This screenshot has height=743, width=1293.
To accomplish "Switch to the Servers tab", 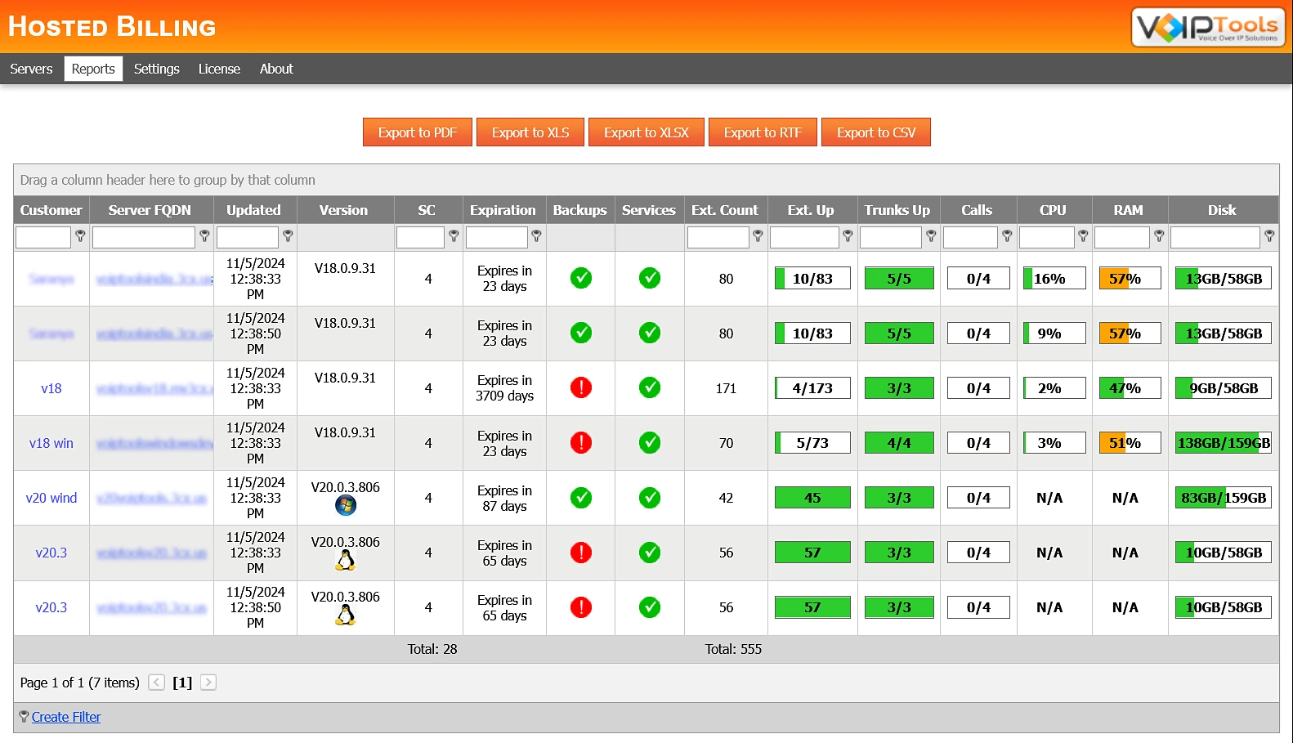I will 31,69.
